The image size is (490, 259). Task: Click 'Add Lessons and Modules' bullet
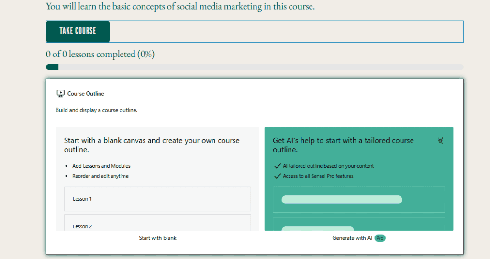click(x=101, y=166)
